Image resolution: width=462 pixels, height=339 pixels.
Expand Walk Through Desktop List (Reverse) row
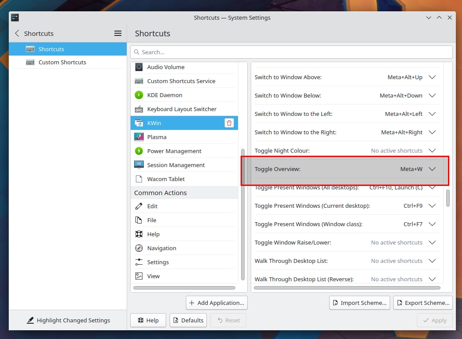click(x=432, y=280)
